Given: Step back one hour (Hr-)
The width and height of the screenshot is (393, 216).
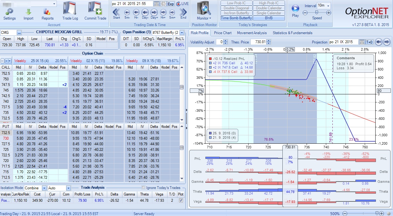Looking at the screenshot, I should [136, 14].
